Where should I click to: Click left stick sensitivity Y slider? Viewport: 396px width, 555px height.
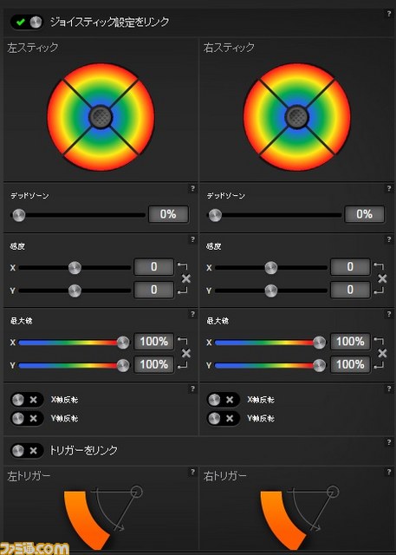[75, 291]
